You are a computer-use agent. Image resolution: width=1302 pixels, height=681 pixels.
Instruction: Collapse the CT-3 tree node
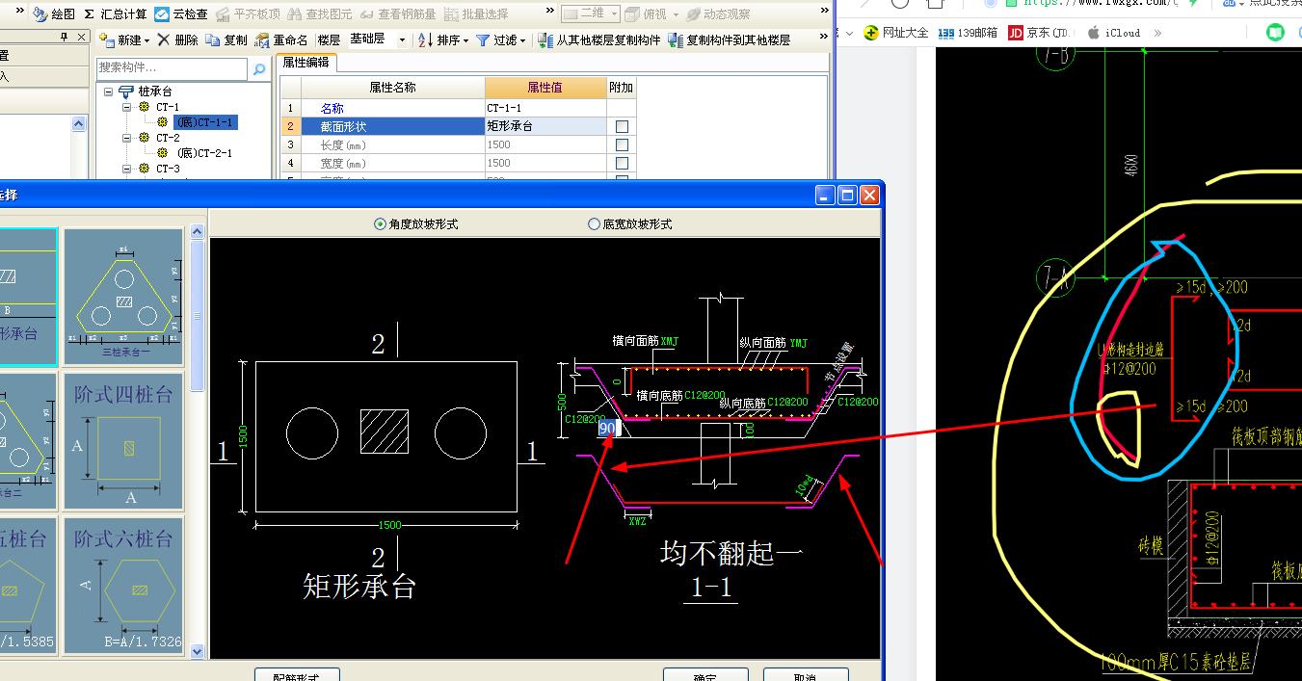[x=127, y=169]
